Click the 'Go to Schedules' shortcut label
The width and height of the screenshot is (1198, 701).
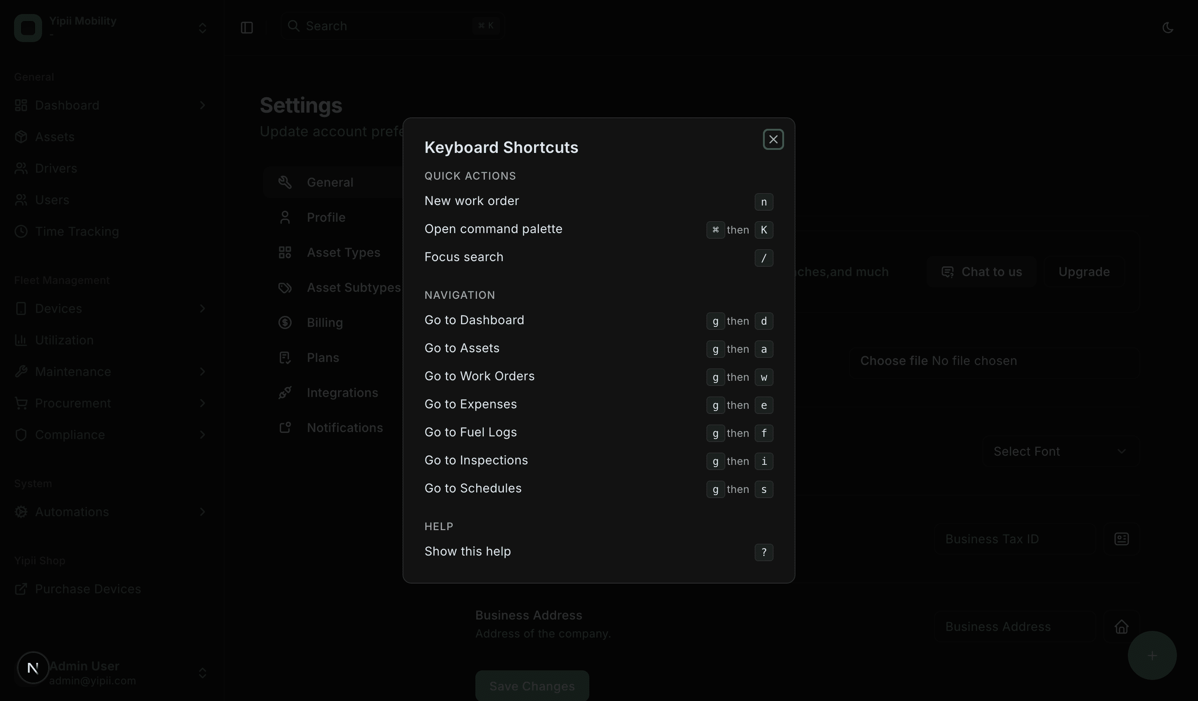(473, 488)
